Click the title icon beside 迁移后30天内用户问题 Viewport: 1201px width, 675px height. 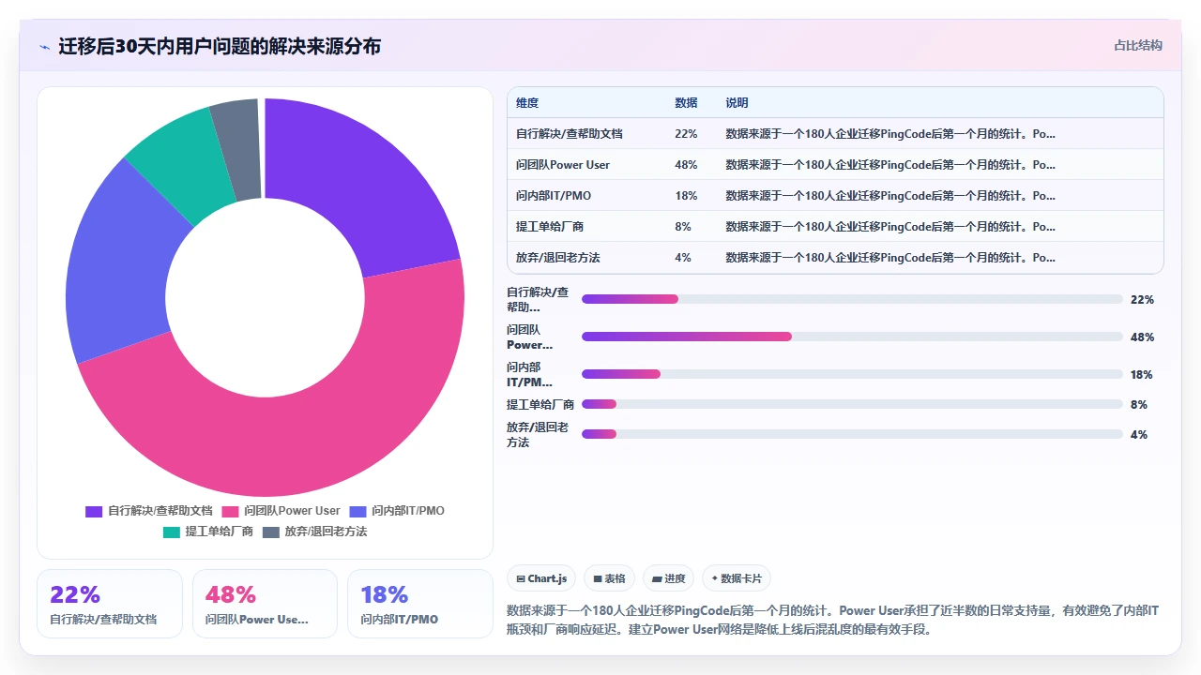click(44, 47)
